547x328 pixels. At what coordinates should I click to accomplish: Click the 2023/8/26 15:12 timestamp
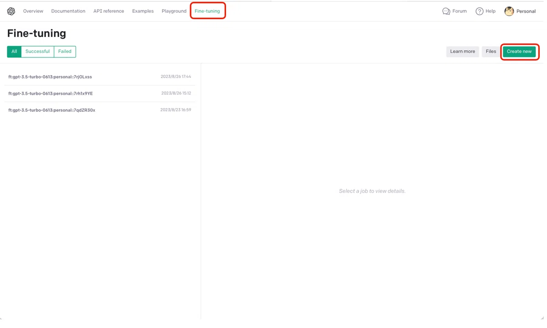[176, 93]
